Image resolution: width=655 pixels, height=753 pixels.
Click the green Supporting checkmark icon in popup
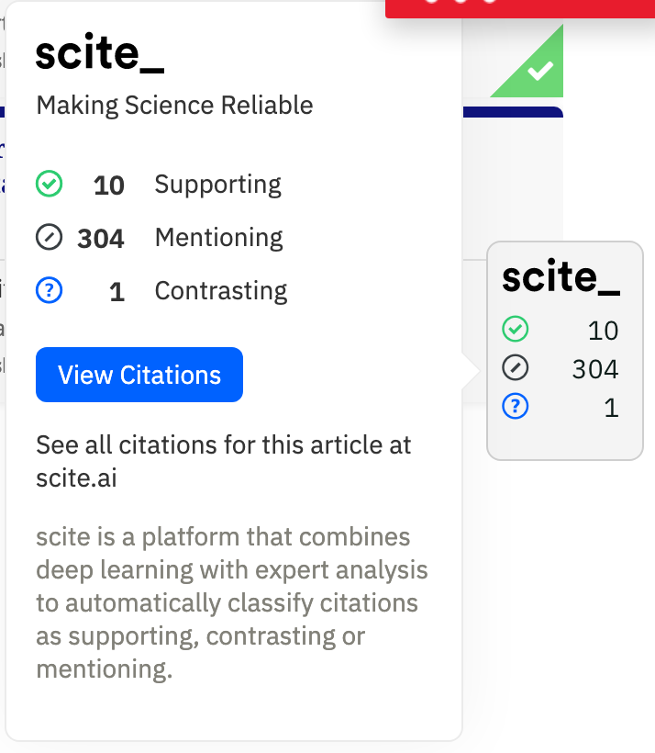pyautogui.click(x=49, y=185)
